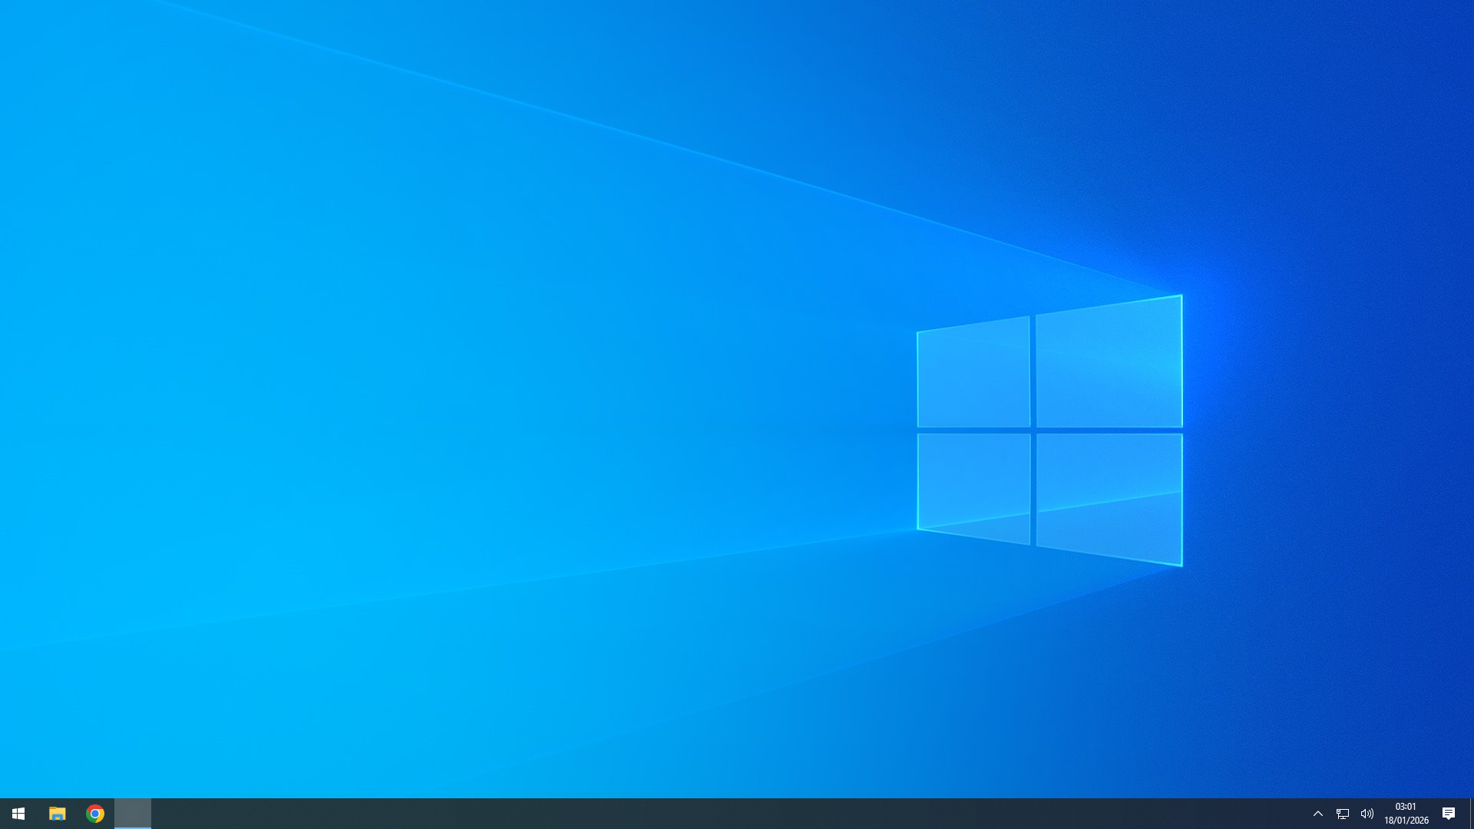The image size is (1474, 829).
Task: Open Google Chrome from the taskbar
Action: (95, 814)
